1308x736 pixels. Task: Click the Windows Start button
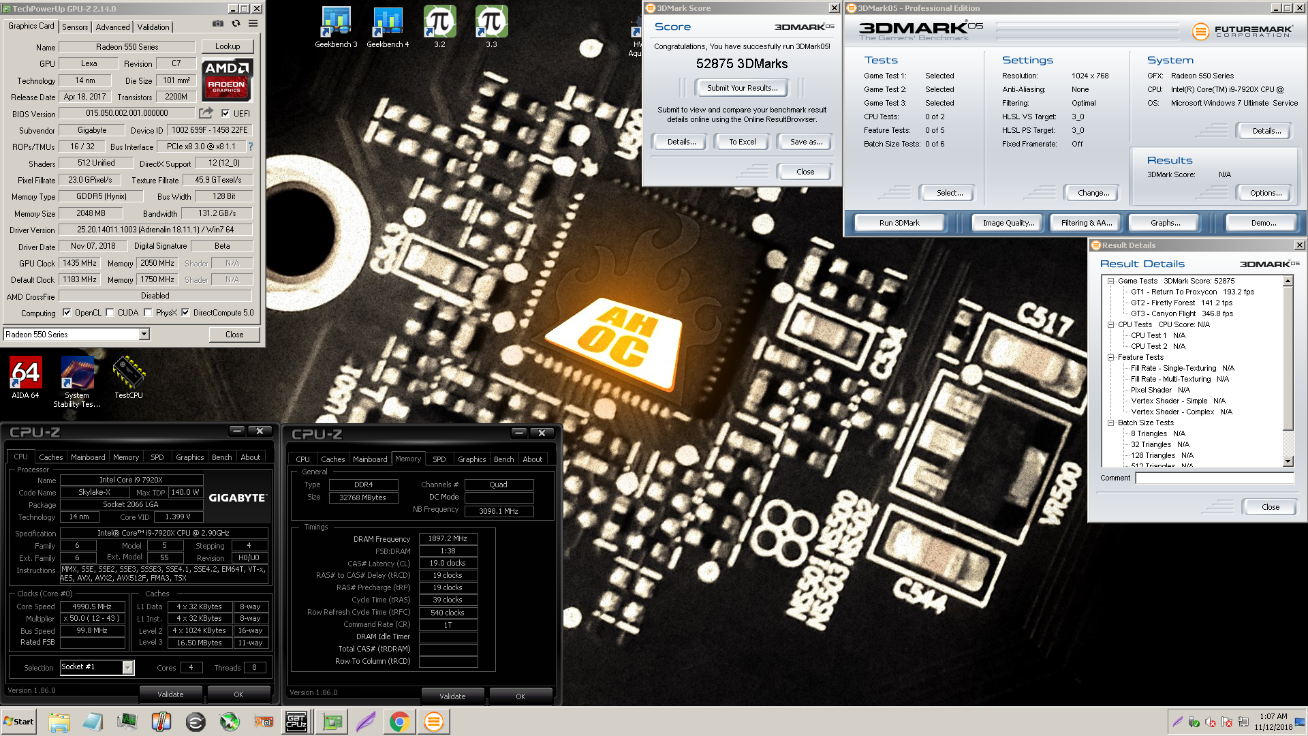(18, 722)
